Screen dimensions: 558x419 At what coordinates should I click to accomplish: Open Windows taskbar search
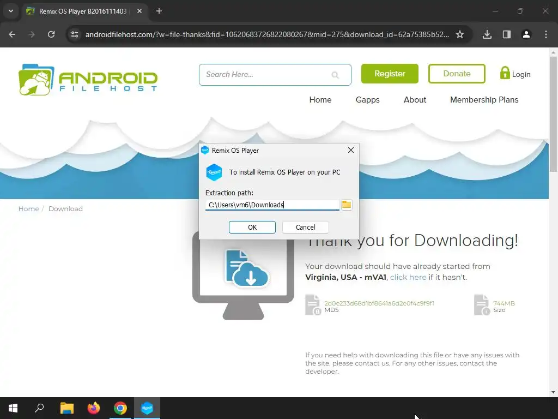39,408
